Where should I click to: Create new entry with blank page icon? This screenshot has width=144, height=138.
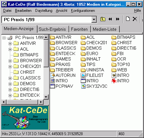pyautogui.click(x=128, y=19)
